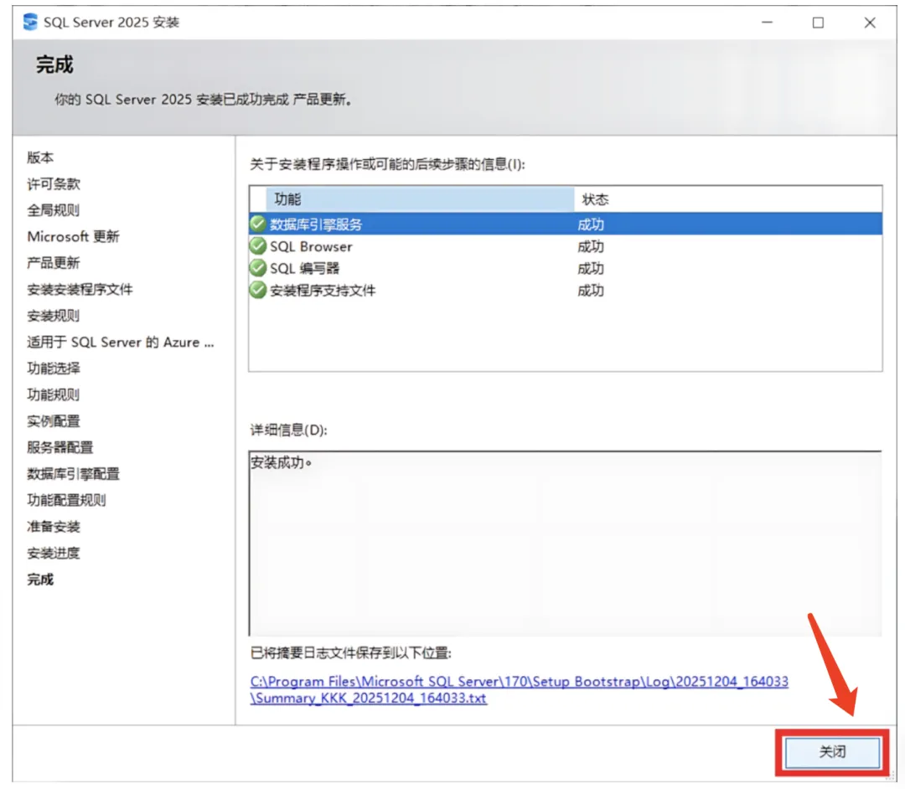Select the 安装安装程序文件 step
905x789 pixels.
[80, 290]
